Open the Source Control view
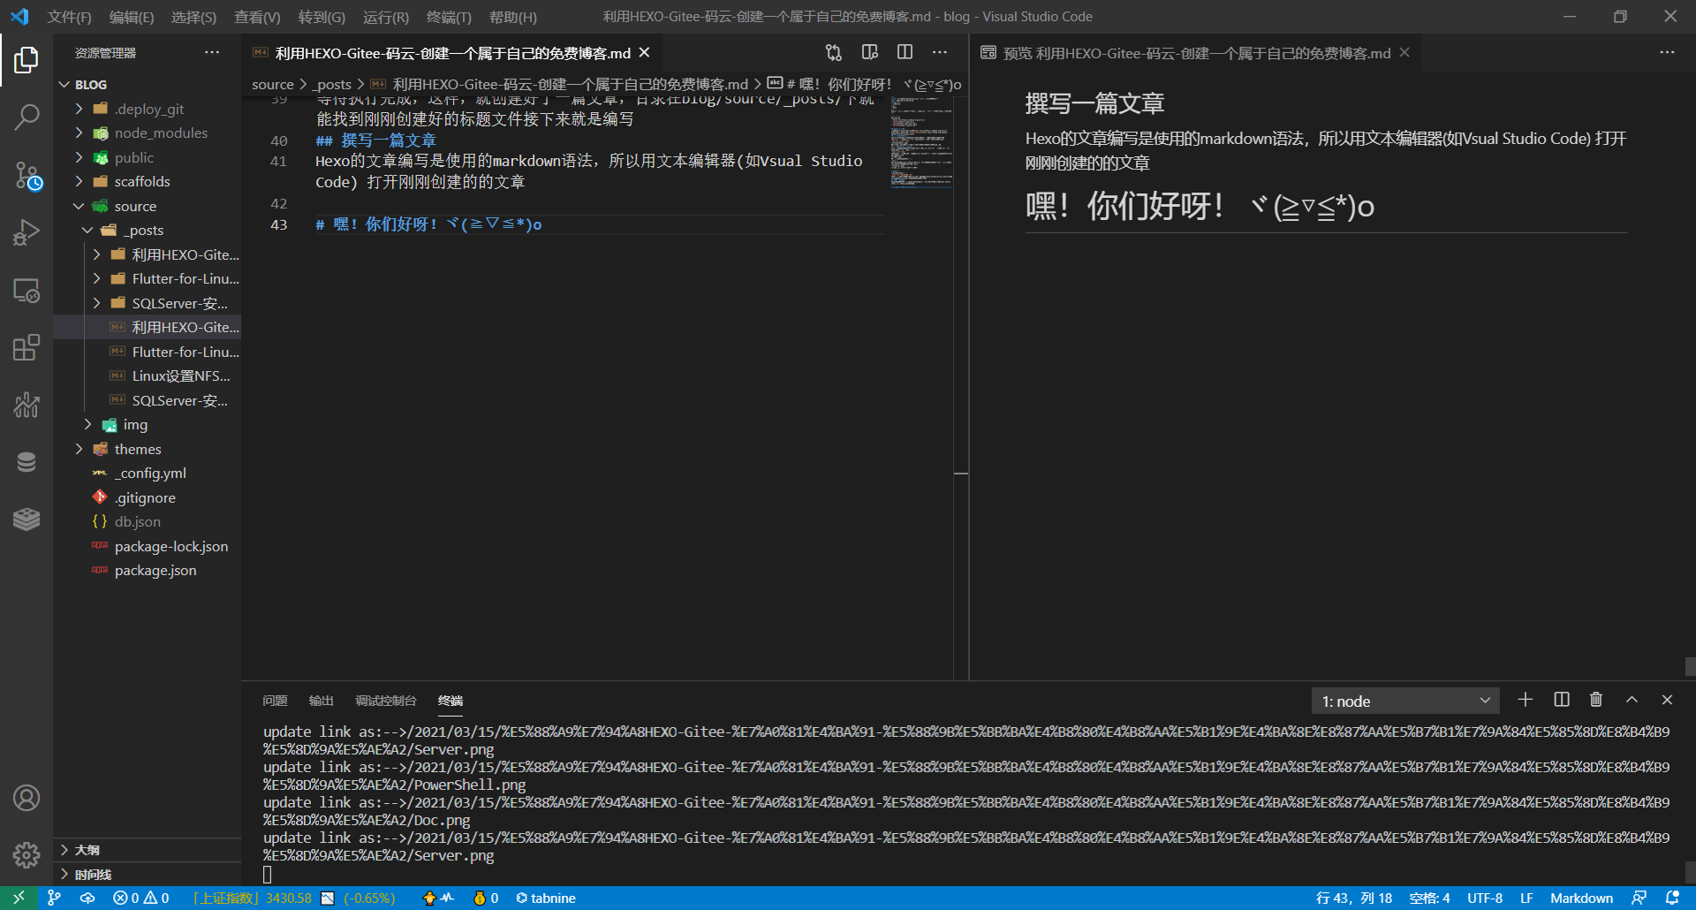This screenshot has width=1696, height=910. [26, 175]
